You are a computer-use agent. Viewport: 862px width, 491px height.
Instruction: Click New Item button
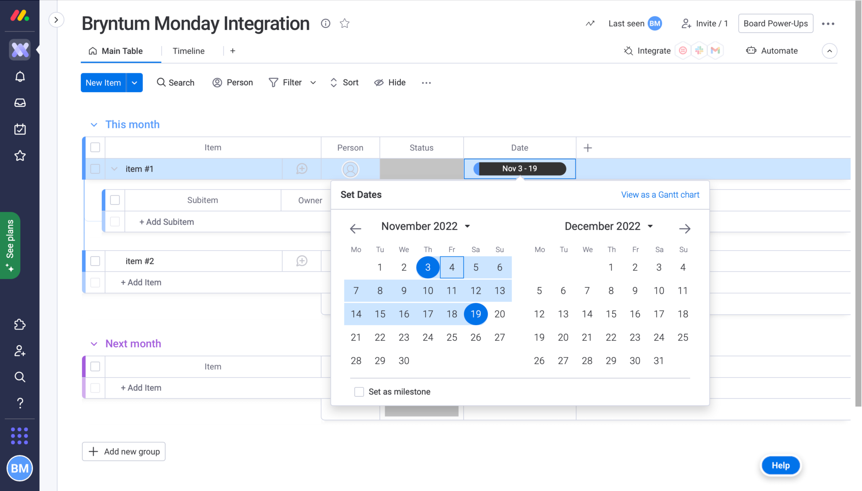pyautogui.click(x=103, y=83)
